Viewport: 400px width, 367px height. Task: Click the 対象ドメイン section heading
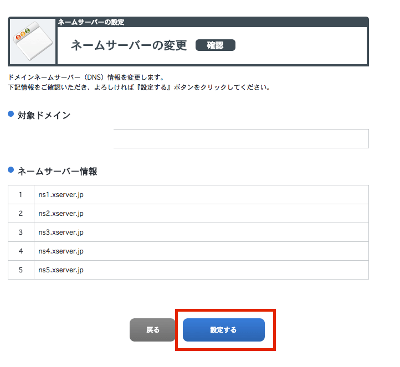point(44,115)
